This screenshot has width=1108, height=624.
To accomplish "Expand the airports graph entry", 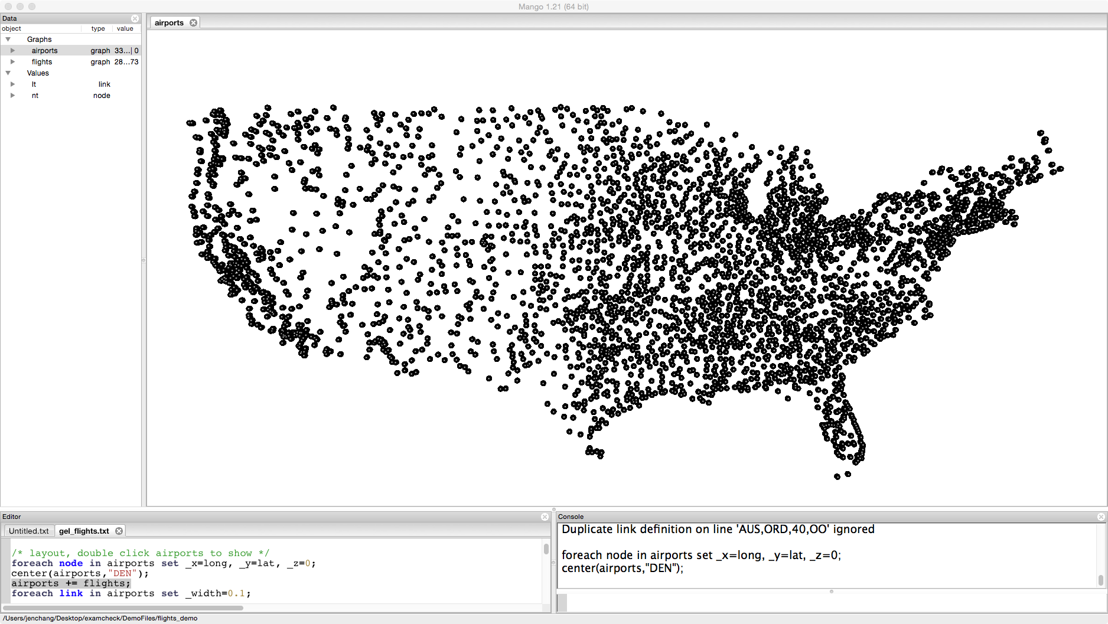I will (12, 51).
